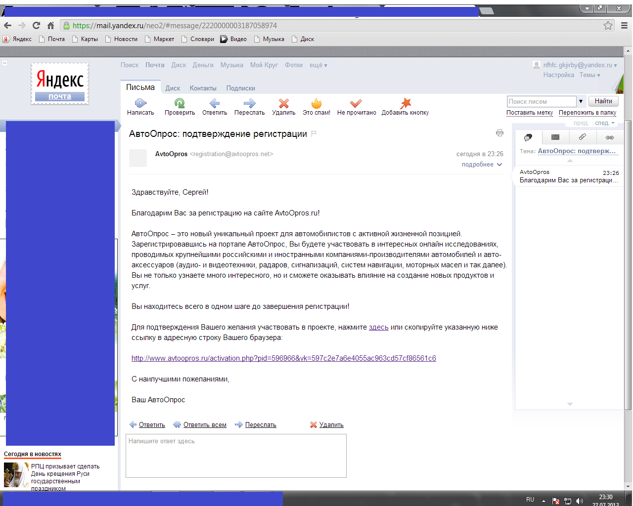Switch to the Диск tab

click(x=173, y=88)
